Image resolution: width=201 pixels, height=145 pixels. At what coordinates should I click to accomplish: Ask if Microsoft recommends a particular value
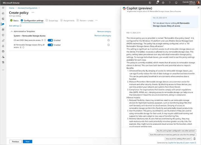pyautogui.click(x=173, y=135)
